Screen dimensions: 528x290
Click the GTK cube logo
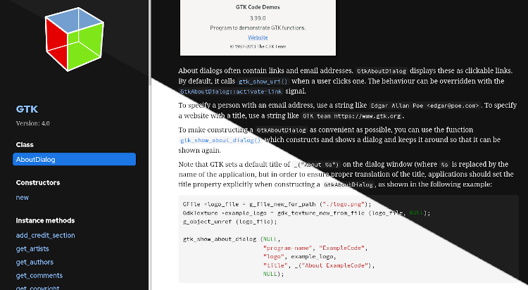(x=75, y=39)
